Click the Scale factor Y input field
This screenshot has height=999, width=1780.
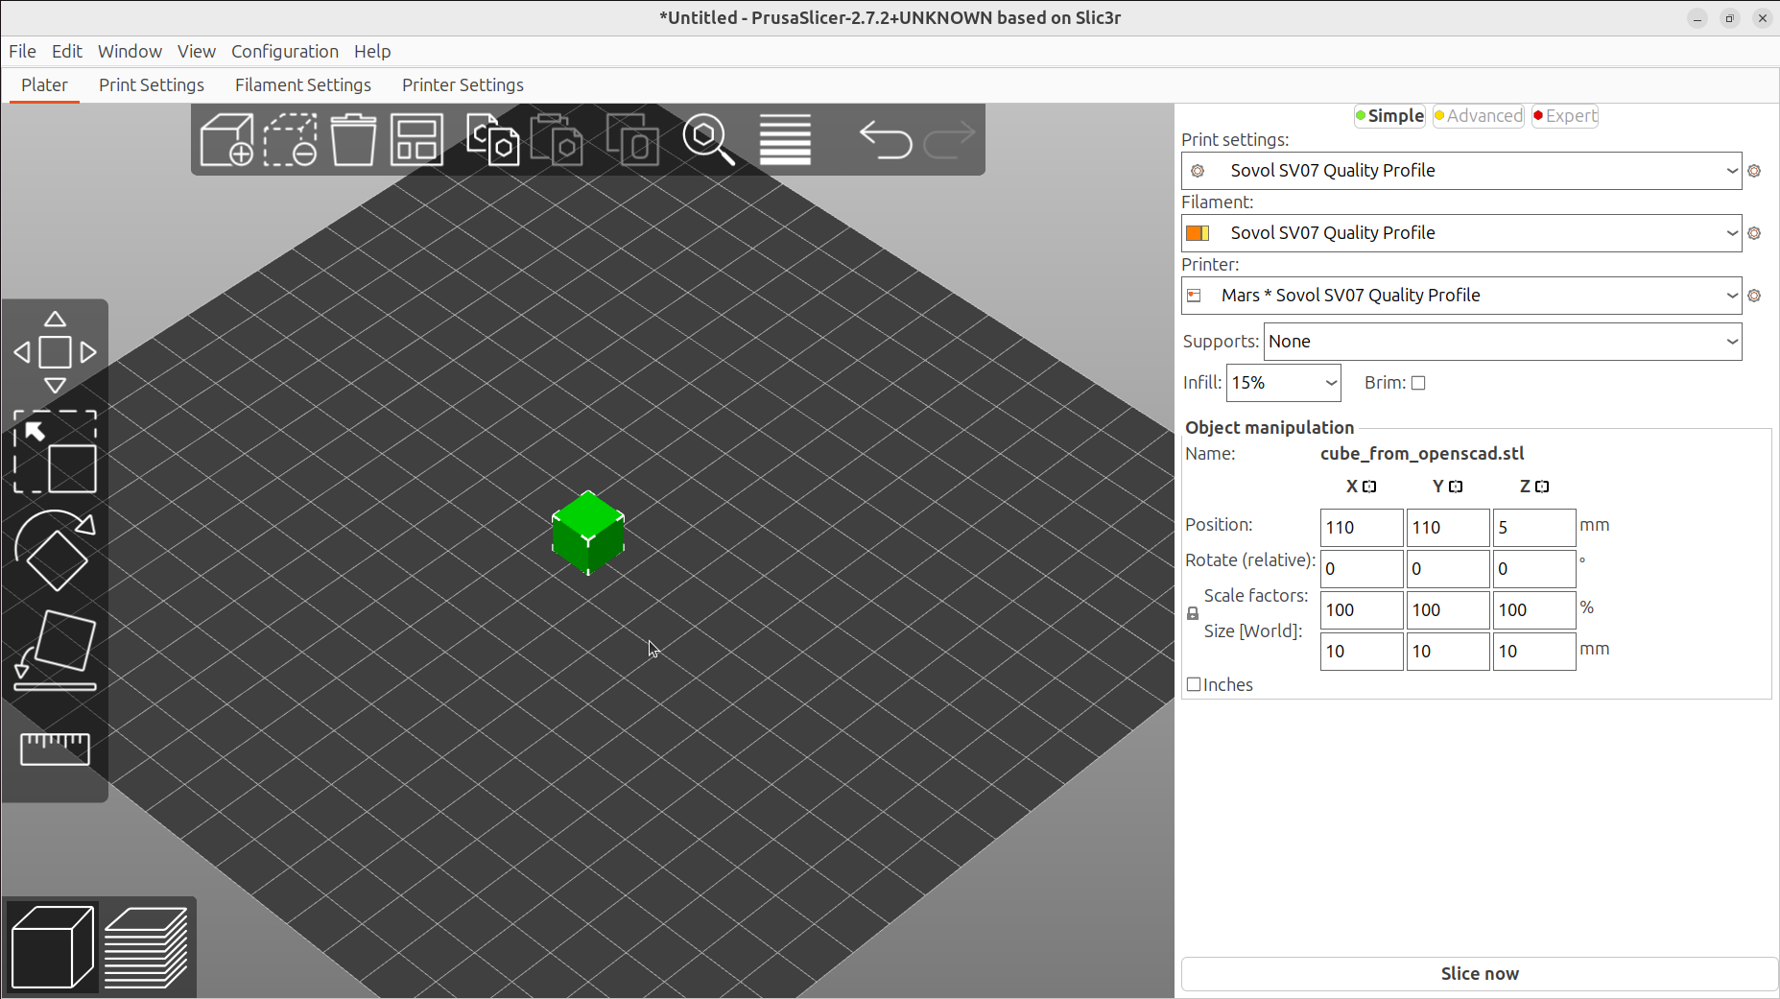coord(1448,610)
